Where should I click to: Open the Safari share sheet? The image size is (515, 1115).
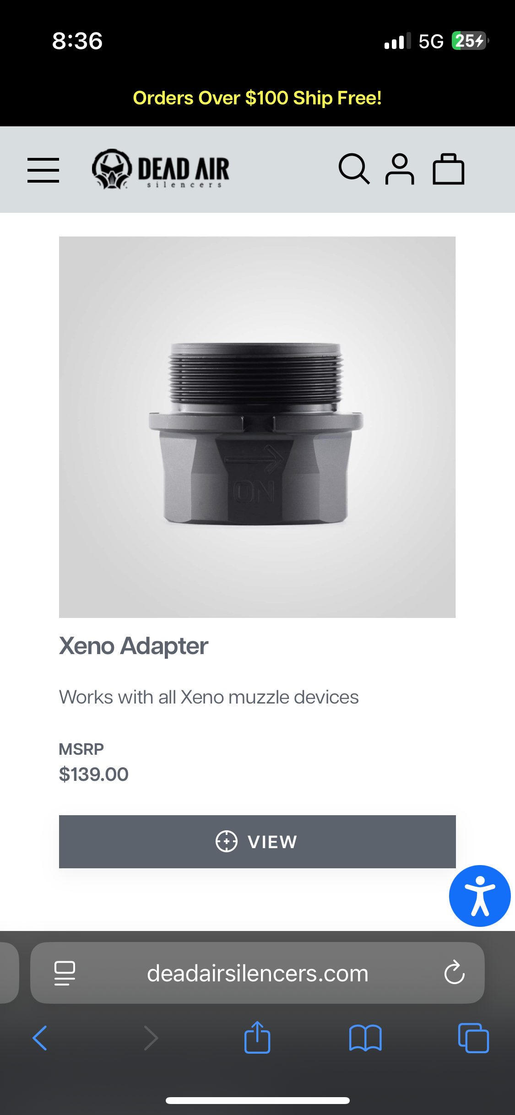257,1037
